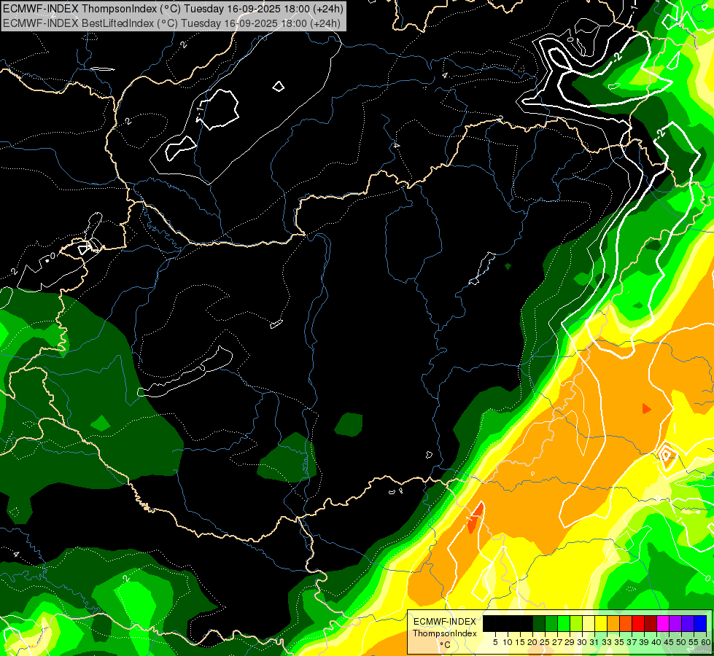The height and width of the screenshot is (656, 714).
Task: Click the legend scale value 15
Action: (520, 642)
